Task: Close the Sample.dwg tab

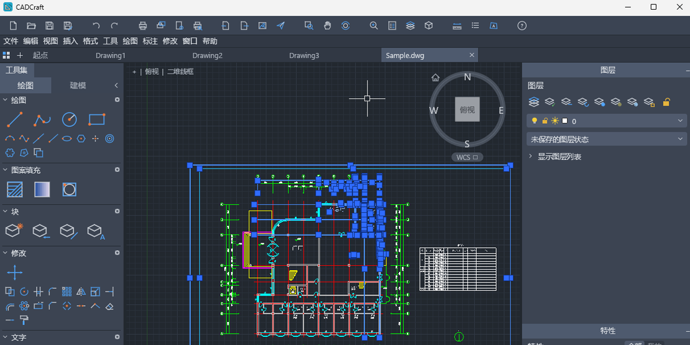Action: coord(472,55)
